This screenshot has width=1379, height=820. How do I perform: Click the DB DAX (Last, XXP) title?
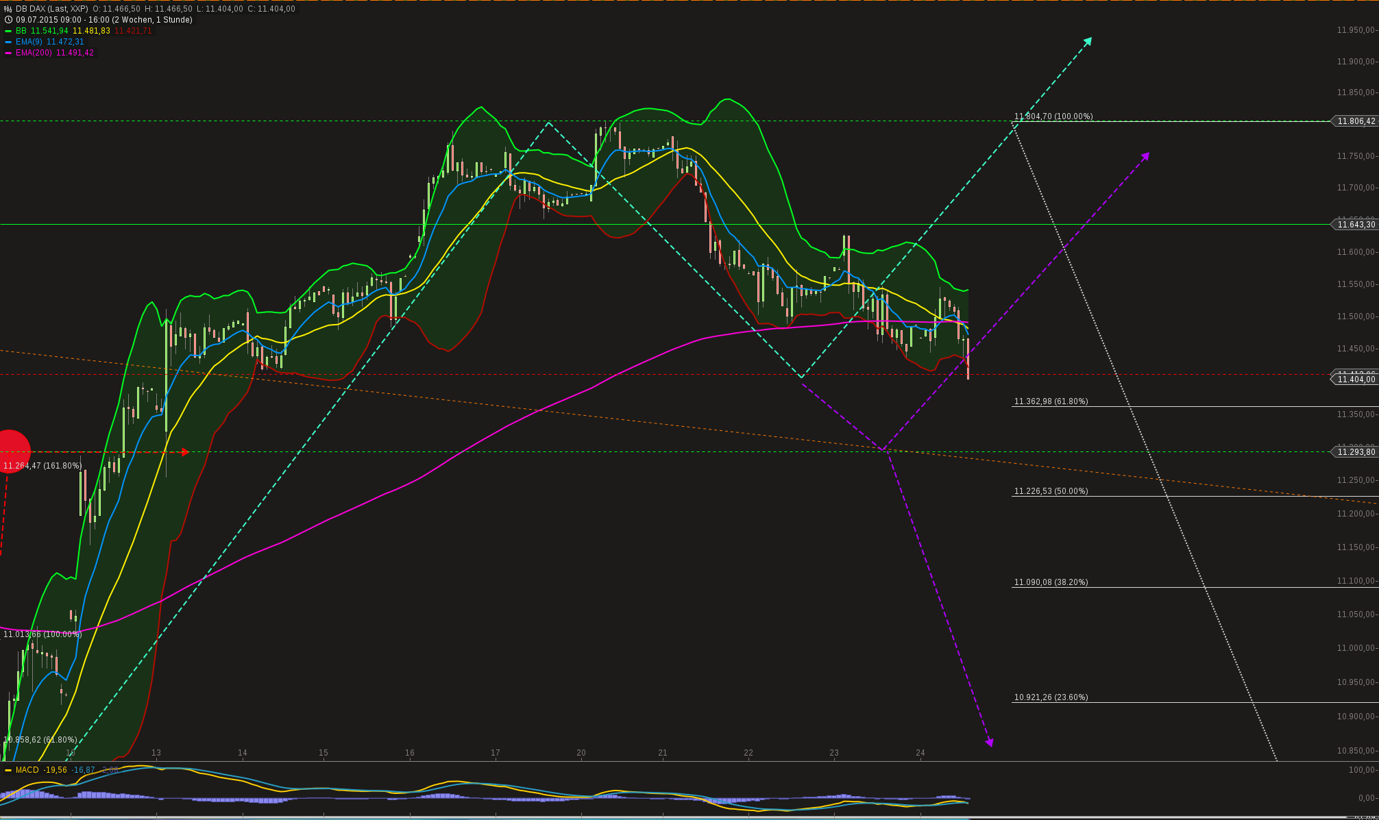coord(52,9)
